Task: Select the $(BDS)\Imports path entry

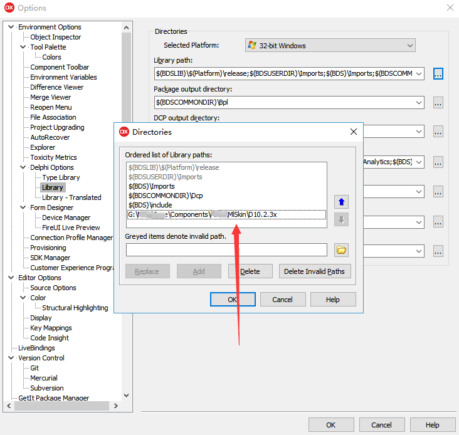Action: pyautogui.click(x=152, y=186)
